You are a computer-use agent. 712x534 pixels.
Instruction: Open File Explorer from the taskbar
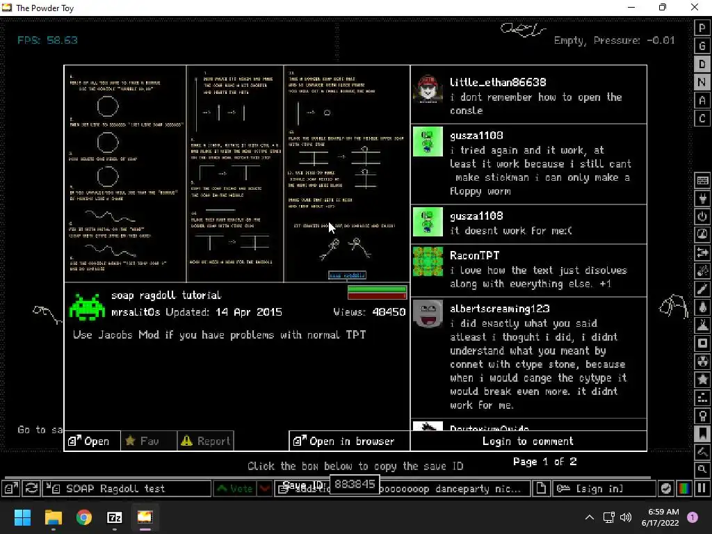[x=53, y=517]
